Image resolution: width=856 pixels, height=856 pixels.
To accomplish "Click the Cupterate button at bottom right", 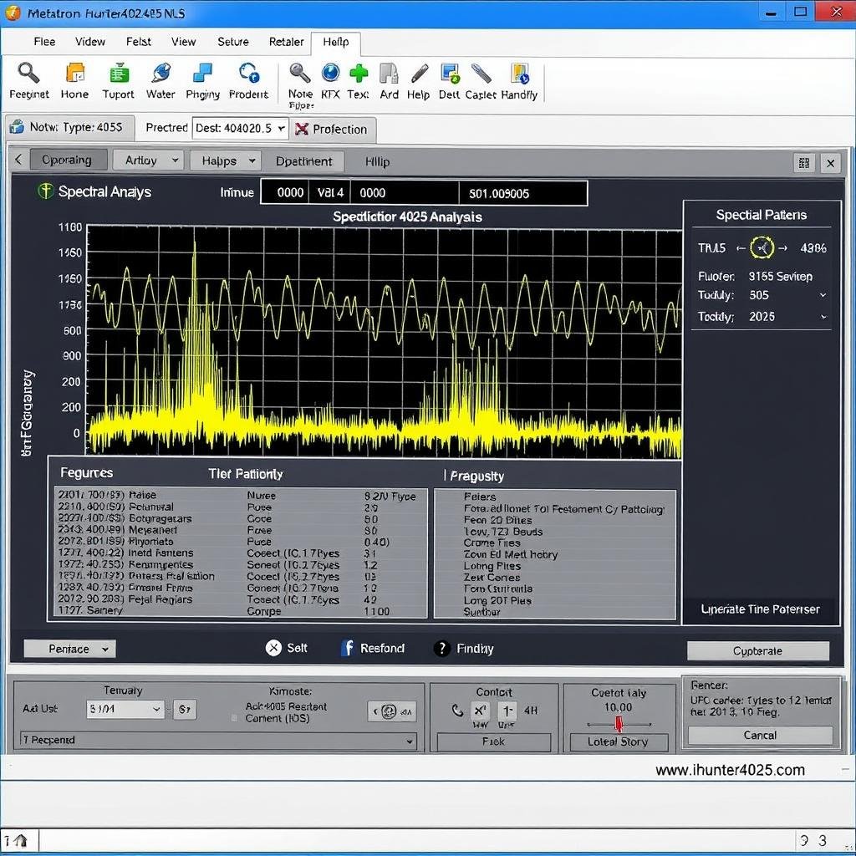I will click(757, 650).
